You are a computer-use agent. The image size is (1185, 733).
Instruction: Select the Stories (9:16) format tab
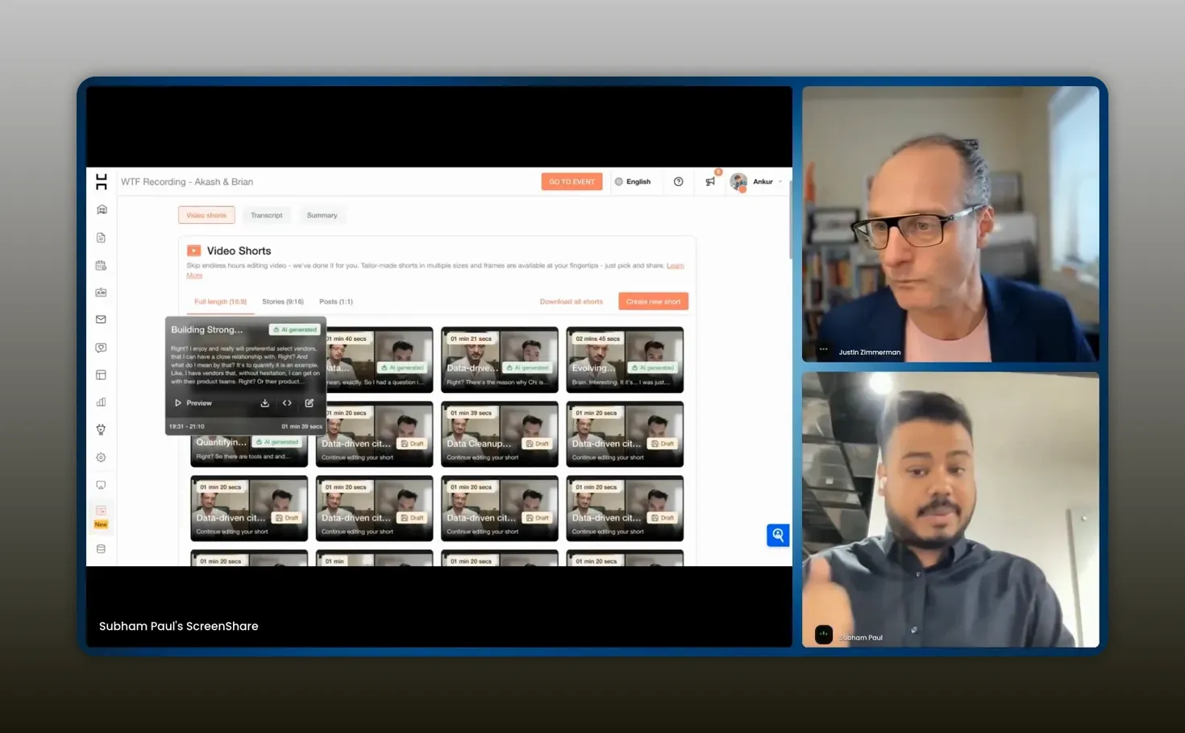[282, 301]
